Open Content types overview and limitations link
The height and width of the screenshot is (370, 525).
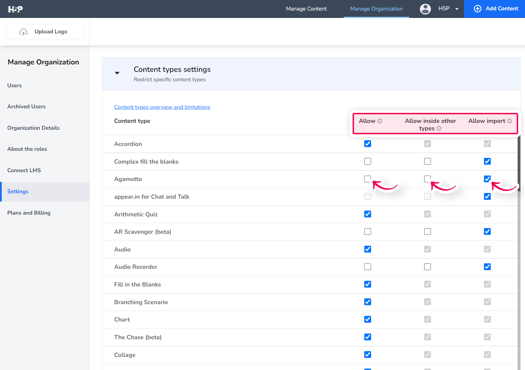[162, 107]
